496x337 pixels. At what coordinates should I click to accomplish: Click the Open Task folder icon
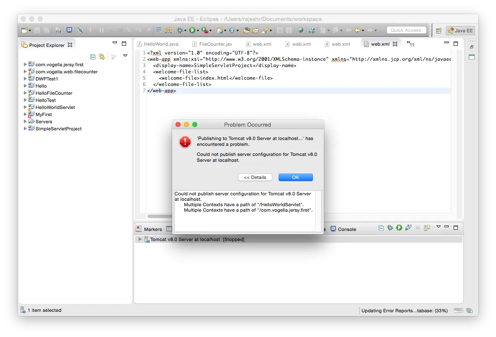point(256,30)
